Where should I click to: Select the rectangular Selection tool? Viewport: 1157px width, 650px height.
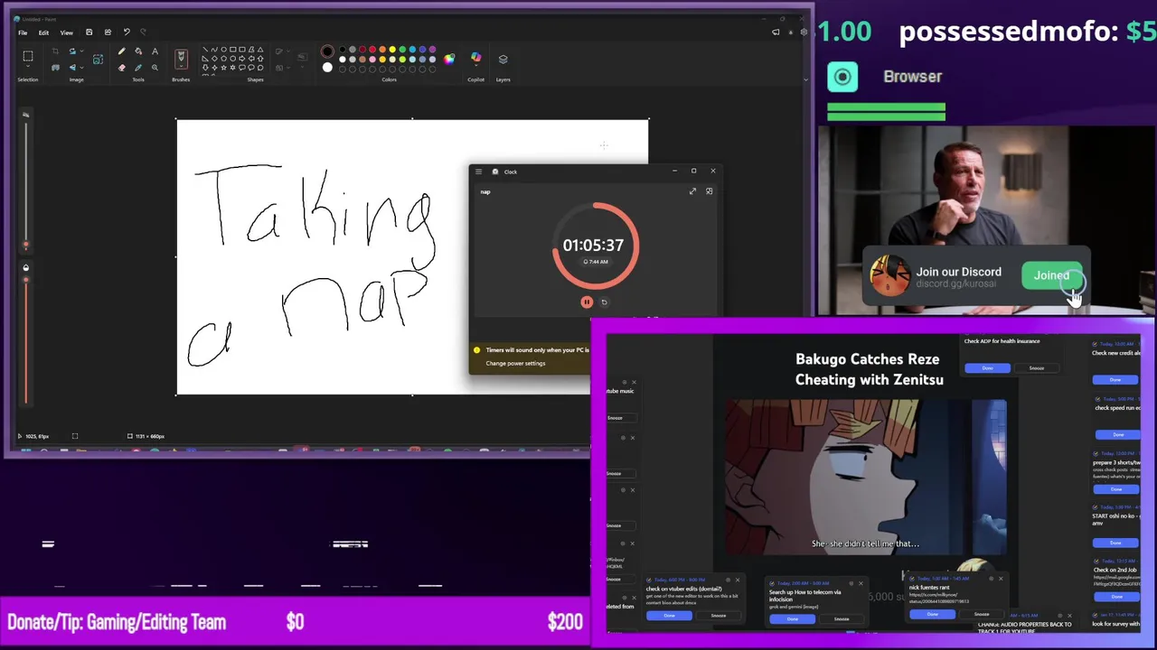coord(27,56)
